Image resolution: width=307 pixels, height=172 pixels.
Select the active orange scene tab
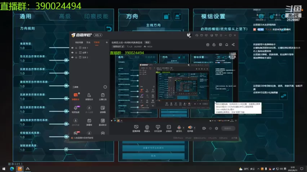[x=97, y=42]
